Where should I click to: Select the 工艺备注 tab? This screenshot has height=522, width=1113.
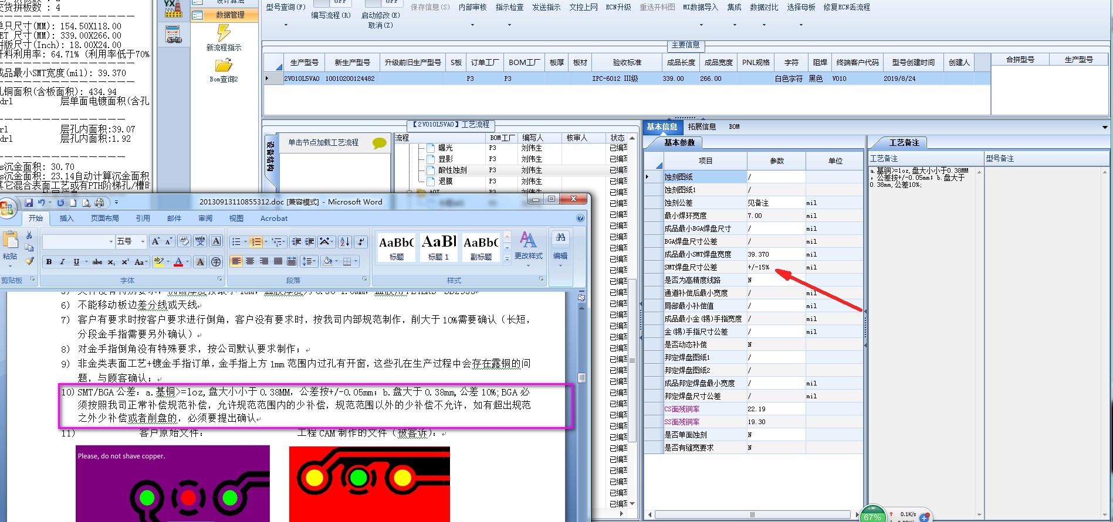[904, 143]
